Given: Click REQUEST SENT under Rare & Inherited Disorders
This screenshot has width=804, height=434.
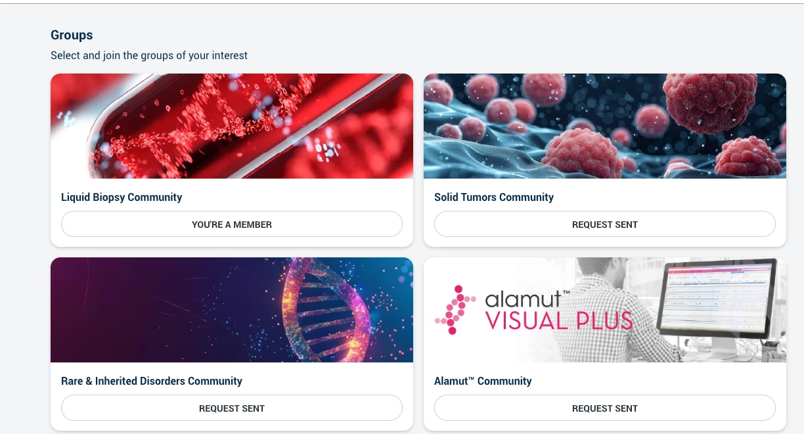Looking at the screenshot, I should [232, 408].
